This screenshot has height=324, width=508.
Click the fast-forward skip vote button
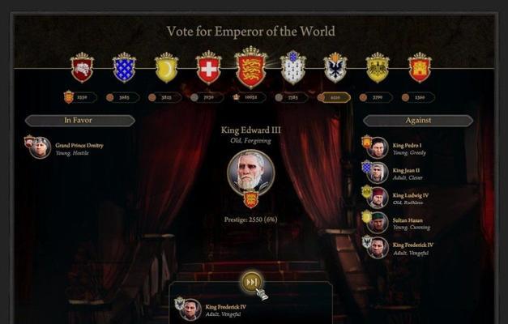click(x=252, y=282)
